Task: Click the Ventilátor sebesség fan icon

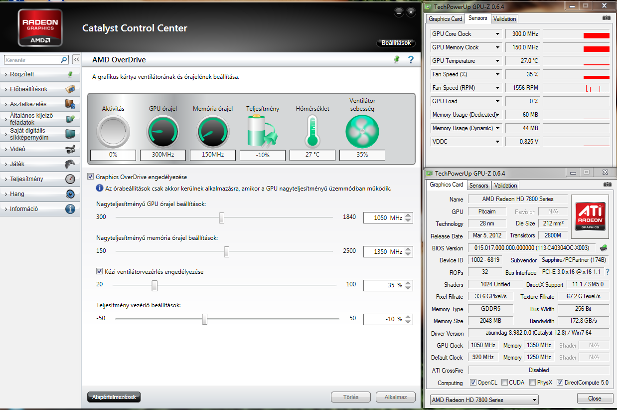Action: pos(362,132)
